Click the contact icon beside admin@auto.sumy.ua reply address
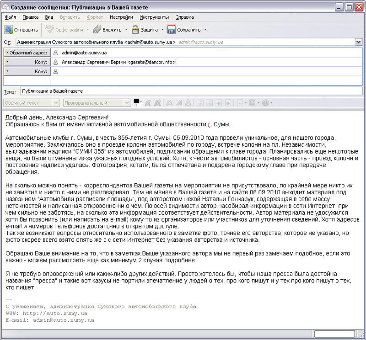The height and width of the screenshot is (340, 366). pos(55,53)
